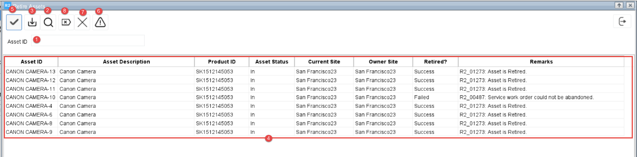The image size is (637, 157).
Task: Click the magnifying glass search icon
Action: (x=49, y=22)
